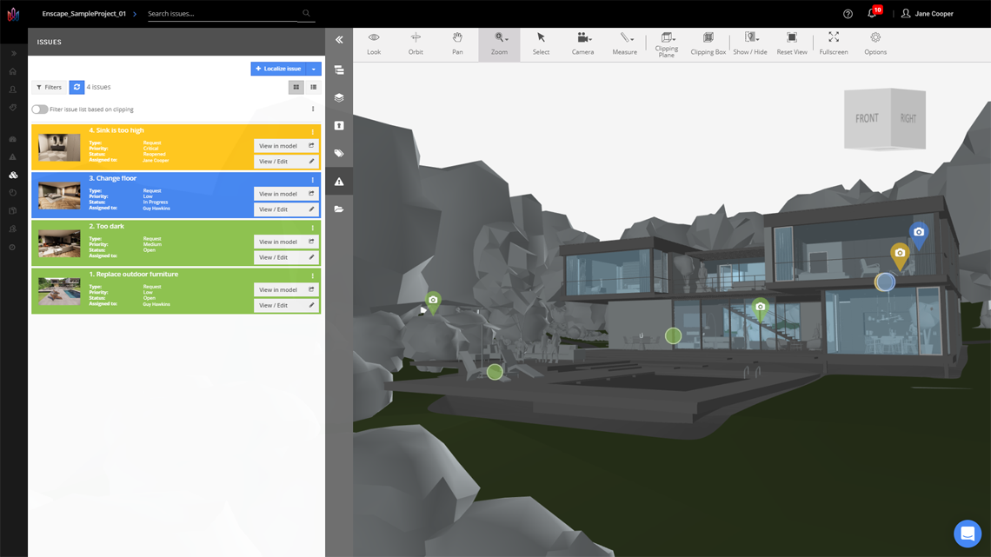The width and height of the screenshot is (991, 557).
Task: Open the folder documents panel icon
Action: (x=339, y=209)
